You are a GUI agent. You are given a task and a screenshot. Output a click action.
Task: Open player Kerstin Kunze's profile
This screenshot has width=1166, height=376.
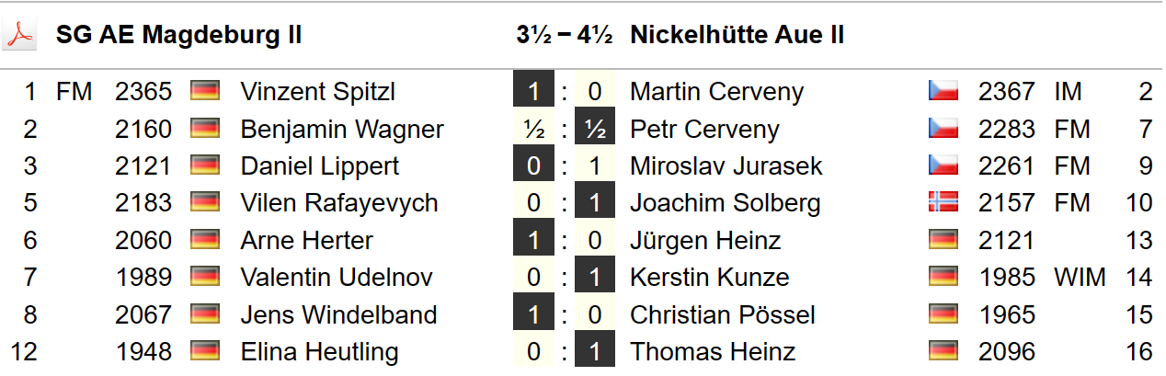[709, 277]
